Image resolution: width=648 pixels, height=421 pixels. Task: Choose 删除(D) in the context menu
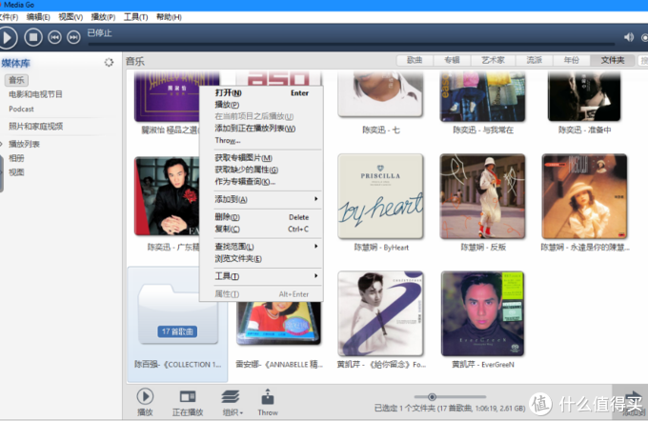pyautogui.click(x=261, y=217)
